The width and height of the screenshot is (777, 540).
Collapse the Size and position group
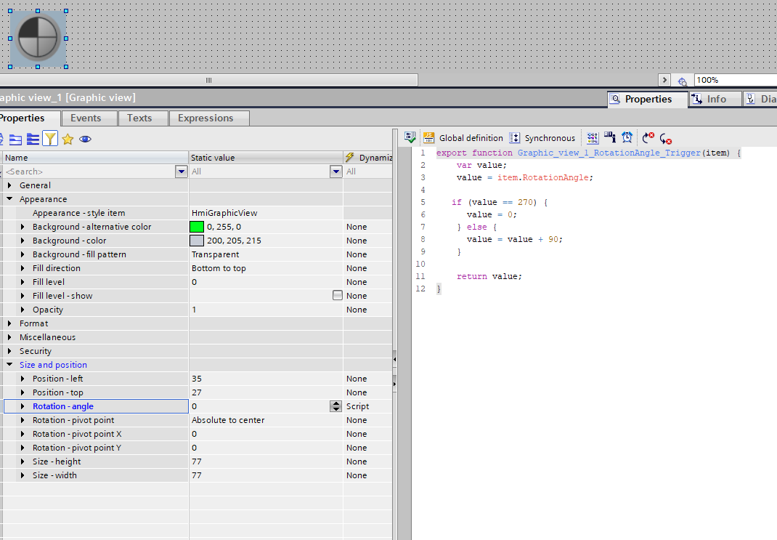tap(9, 365)
